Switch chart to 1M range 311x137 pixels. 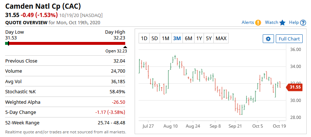click(x=165, y=38)
